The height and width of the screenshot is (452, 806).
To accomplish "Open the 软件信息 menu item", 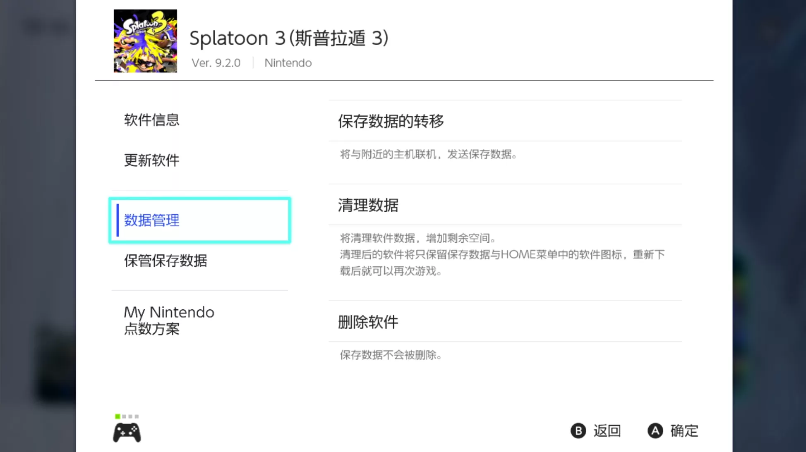I will [151, 120].
